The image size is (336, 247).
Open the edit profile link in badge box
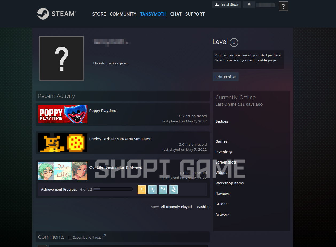tap(258, 60)
